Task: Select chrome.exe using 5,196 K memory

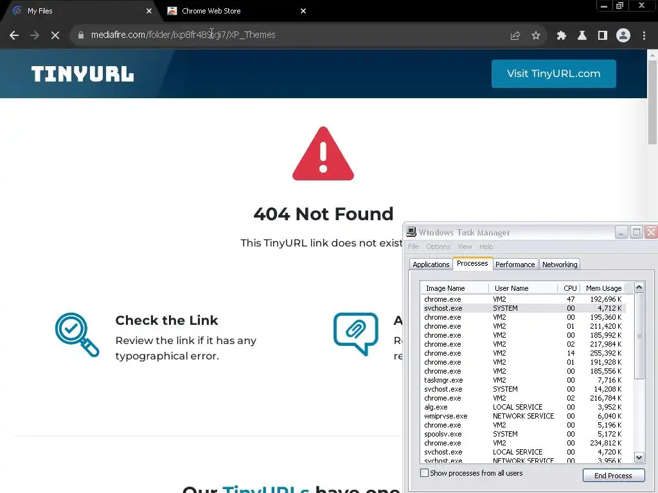Action: click(x=523, y=425)
